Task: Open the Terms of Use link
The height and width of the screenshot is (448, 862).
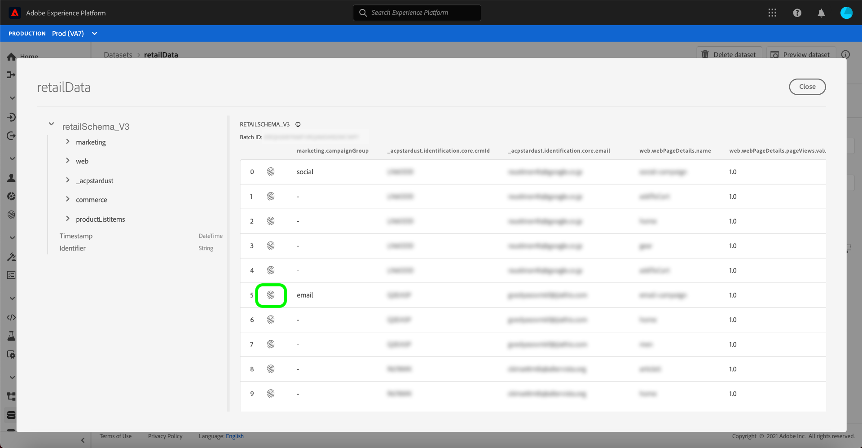Action: click(x=115, y=436)
